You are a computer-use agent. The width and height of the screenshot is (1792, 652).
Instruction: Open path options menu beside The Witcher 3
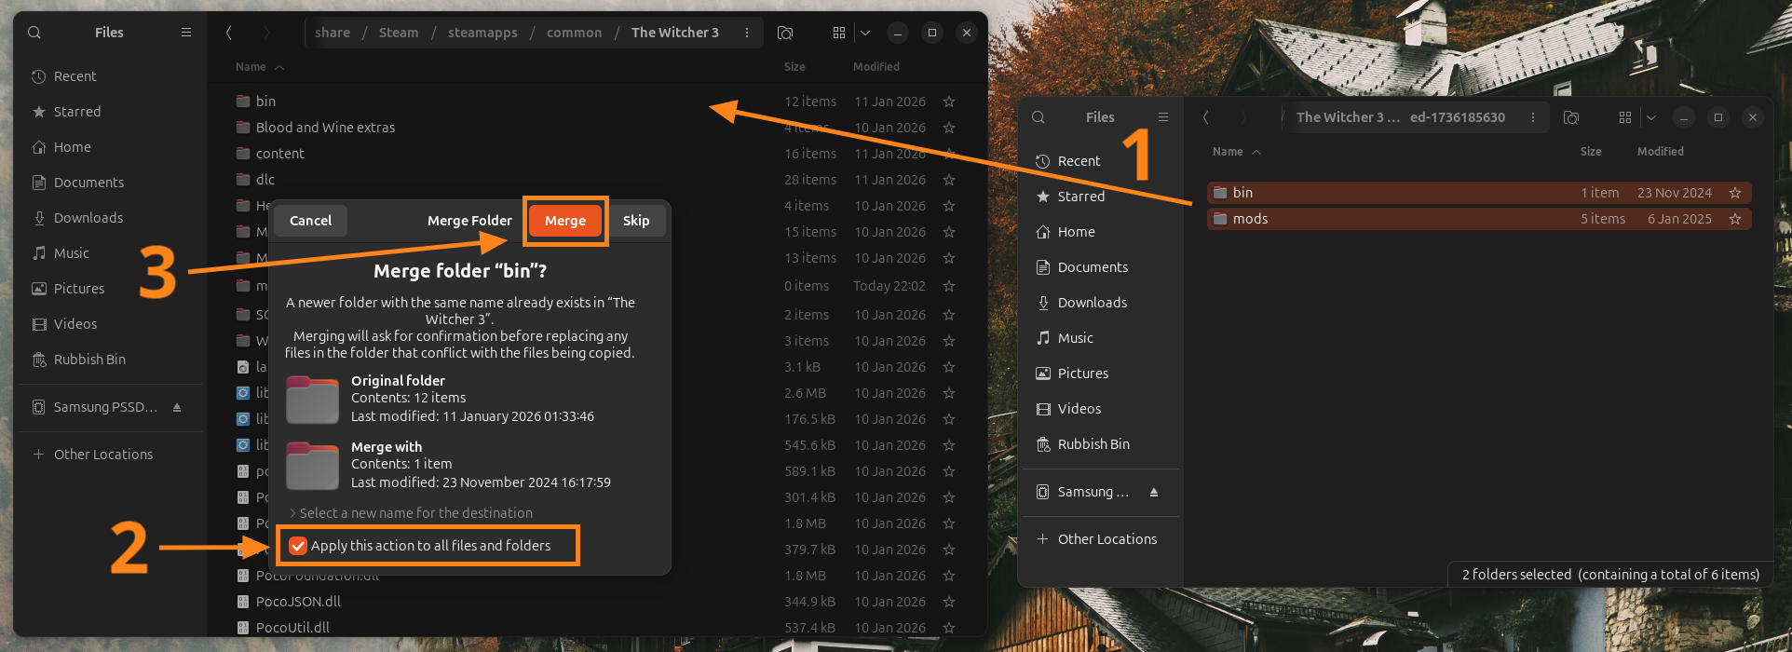click(x=747, y=33)
